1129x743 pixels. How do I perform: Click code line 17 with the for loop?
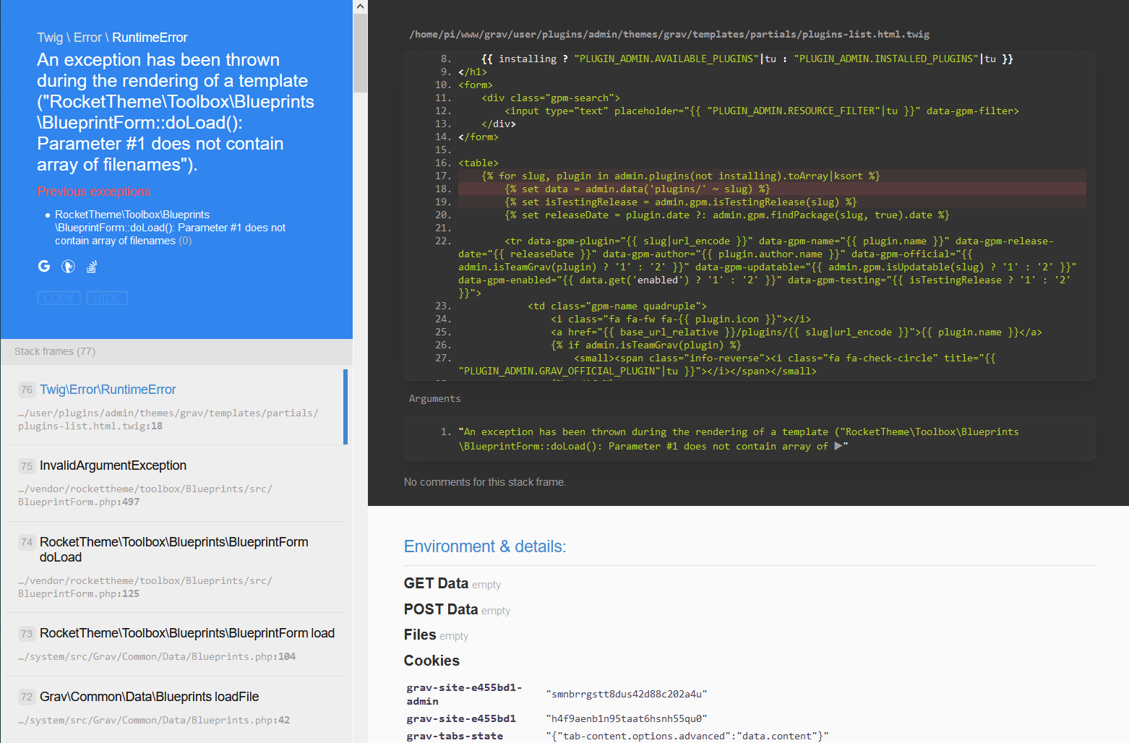point(772,176)
